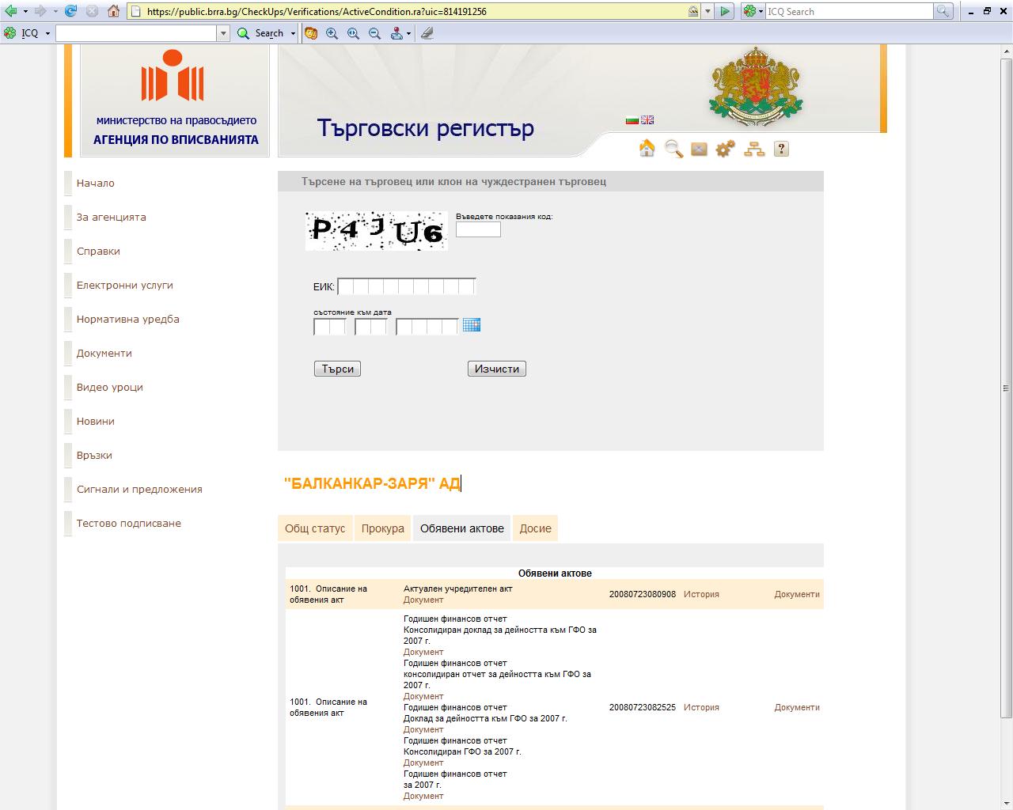Open Документи for record 20080723080908
Viewport: 1013px width, 810px height.
(797, 594)
